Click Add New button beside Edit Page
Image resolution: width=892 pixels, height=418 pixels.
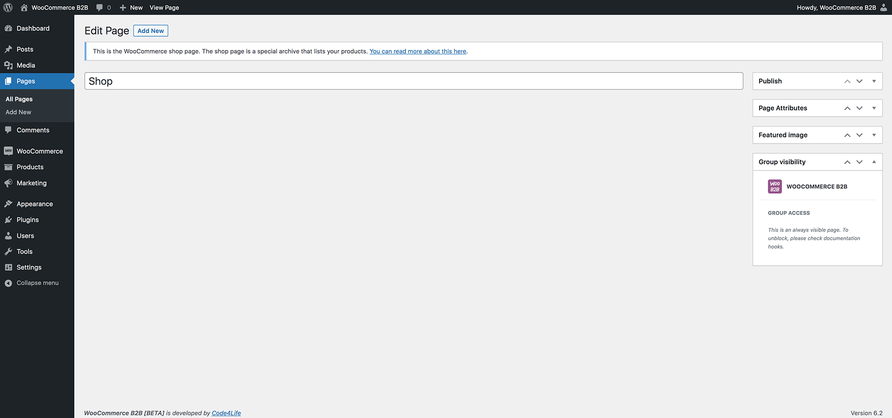click(x=151, y=31)
